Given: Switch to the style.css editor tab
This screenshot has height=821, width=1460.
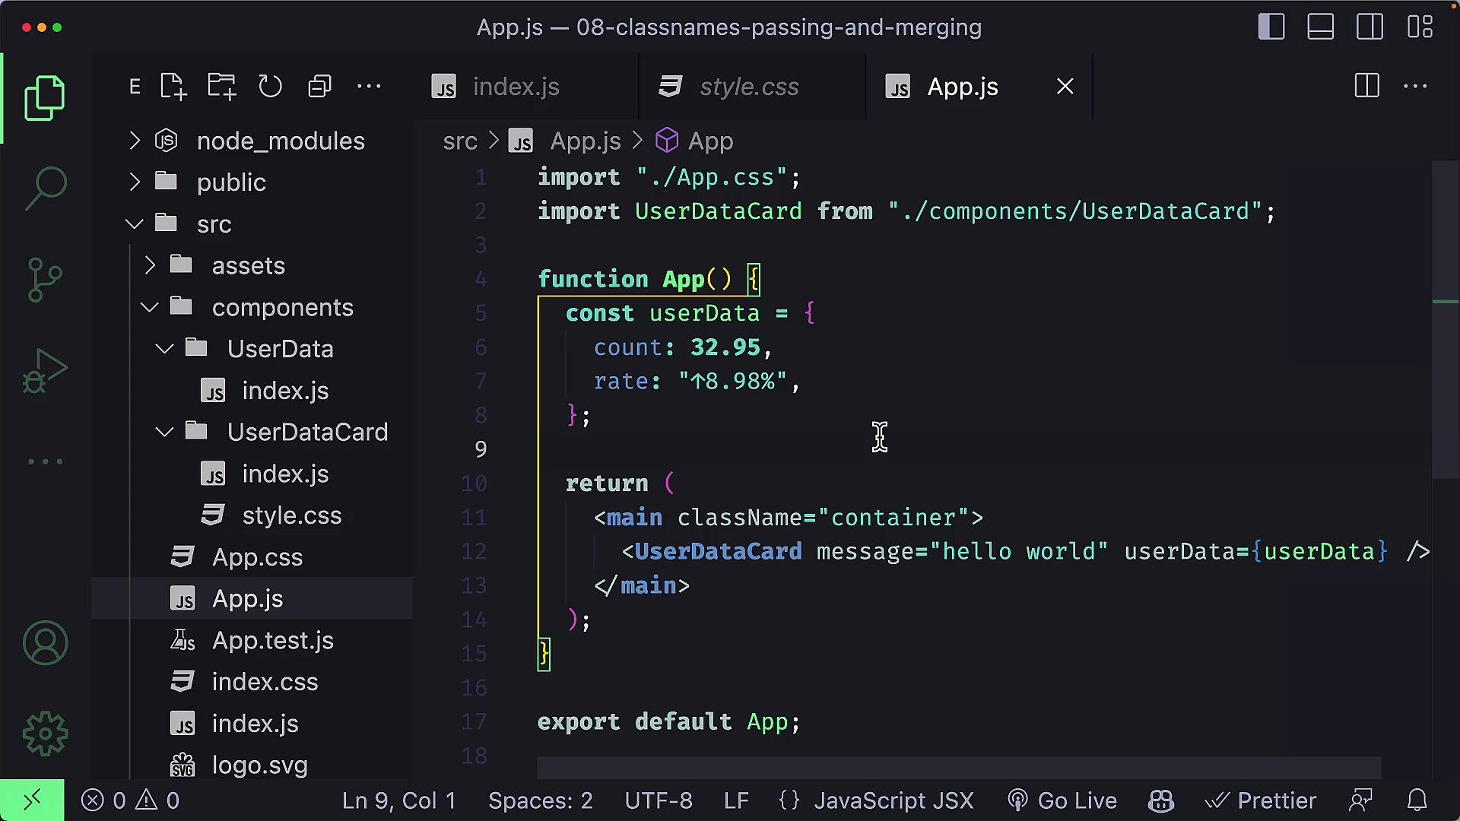Looking at the screenshot, I should [752, 87].
